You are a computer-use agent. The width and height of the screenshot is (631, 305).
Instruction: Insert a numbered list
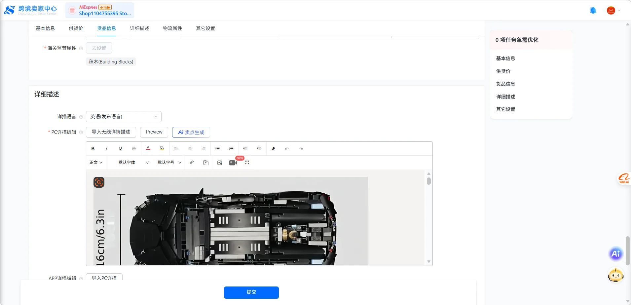tap(231, 149)
